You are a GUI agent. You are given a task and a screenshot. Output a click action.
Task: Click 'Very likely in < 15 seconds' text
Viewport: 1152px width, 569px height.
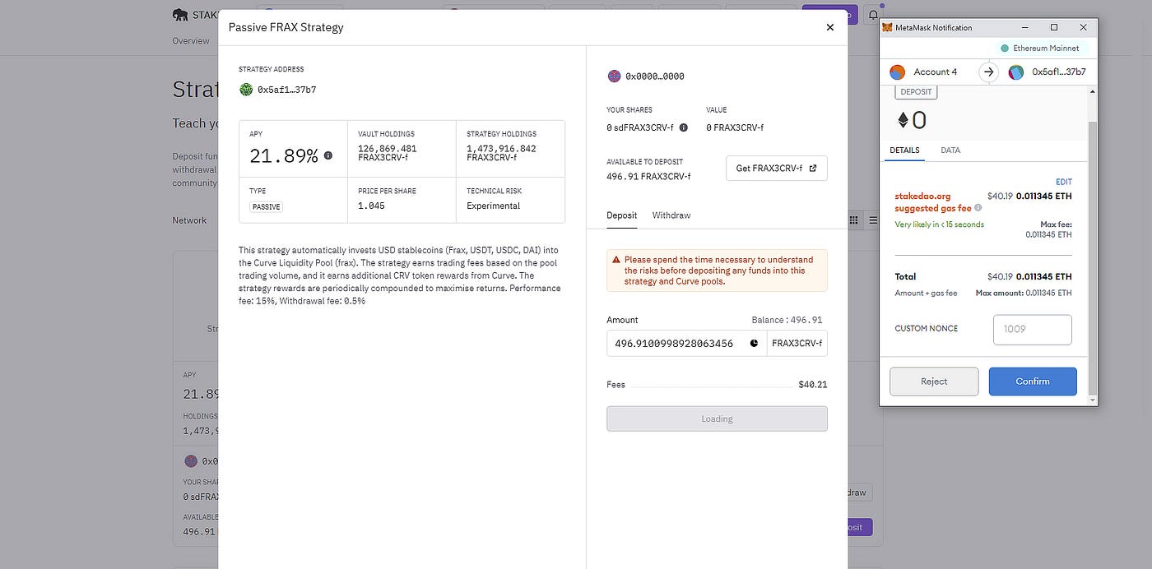click(940, 224)
